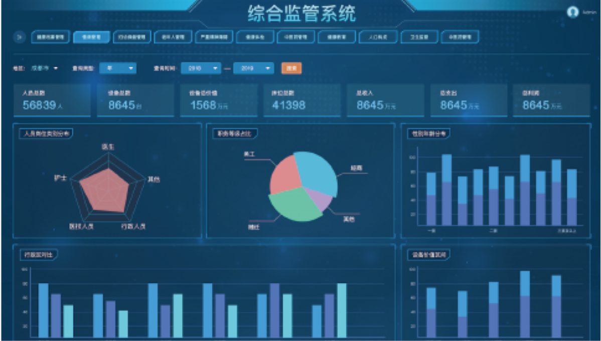
Task: Switch to the 健康档案管理 tab
Action: [x=51, y=37]
